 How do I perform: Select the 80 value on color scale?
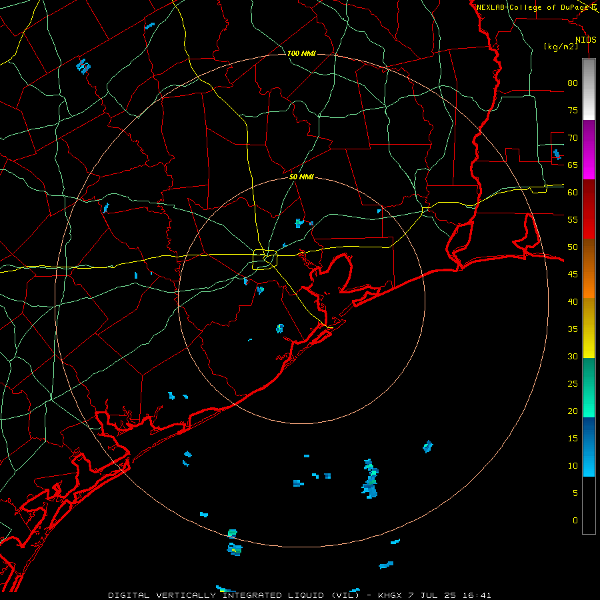tap(573, 83)
